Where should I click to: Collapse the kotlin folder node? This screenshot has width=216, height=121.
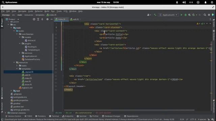click(14, 31)
